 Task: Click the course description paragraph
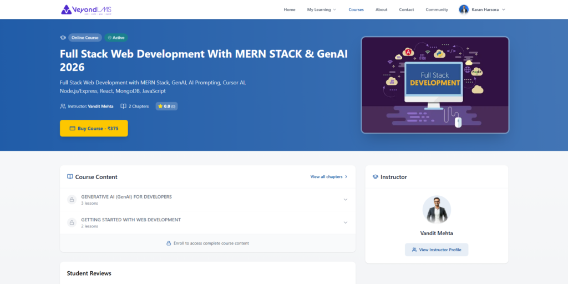[x=153, y=87]
